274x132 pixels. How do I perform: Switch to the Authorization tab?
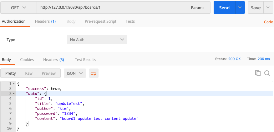point(14,21)
